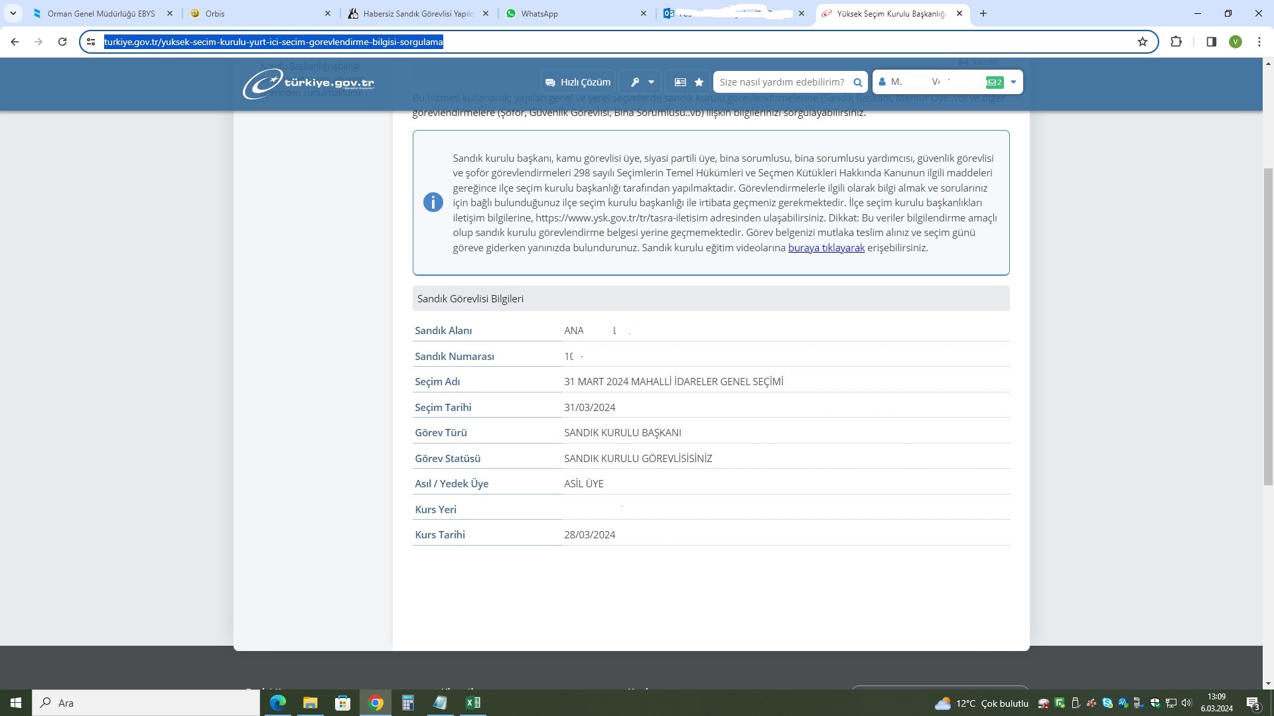Screen dimensions: 1274x716
Task: Switch to the Orbis tab
Action: coord(259,13)
